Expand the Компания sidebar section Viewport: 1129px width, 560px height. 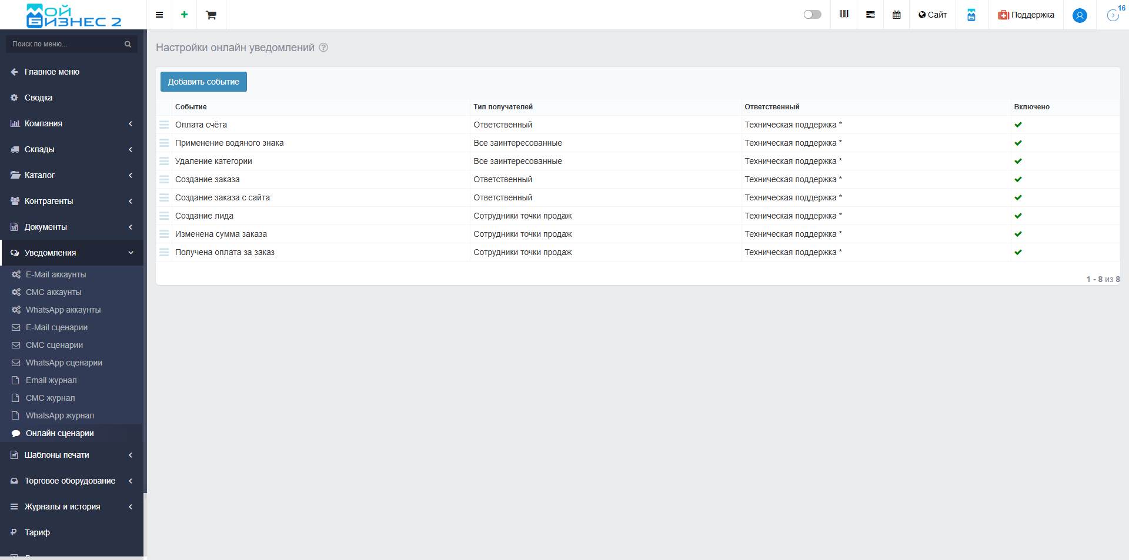tap(72, 123)
